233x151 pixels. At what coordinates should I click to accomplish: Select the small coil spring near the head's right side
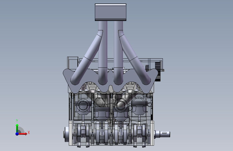click(x=147, y=68)
